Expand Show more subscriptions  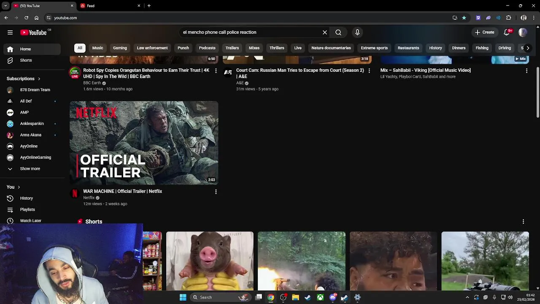(30, 169)
